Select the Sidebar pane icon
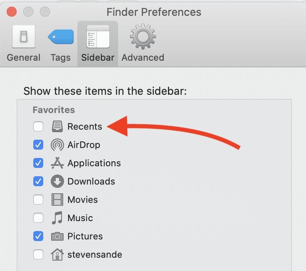Image resolution: width=306 pixels, height=271 pixels. (x=98, y=38)
